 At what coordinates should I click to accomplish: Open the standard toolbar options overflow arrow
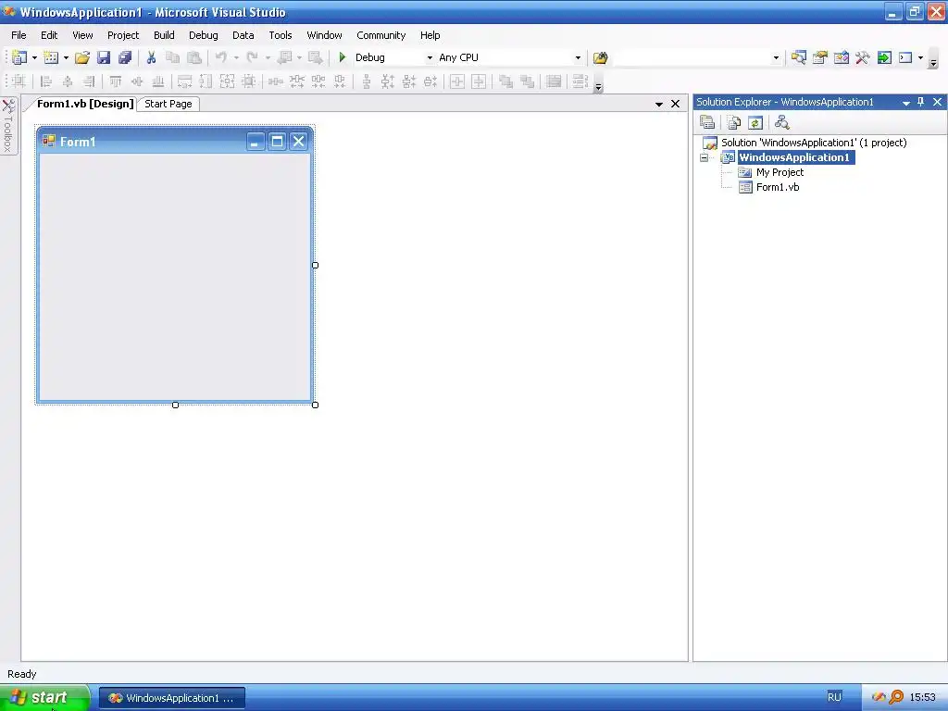[933, 62]
